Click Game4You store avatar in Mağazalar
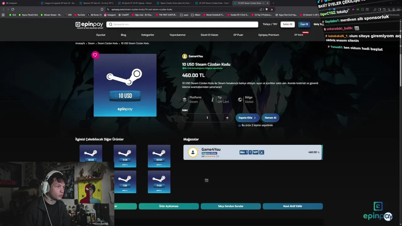 pyautogui.click(x=193, y=152)
